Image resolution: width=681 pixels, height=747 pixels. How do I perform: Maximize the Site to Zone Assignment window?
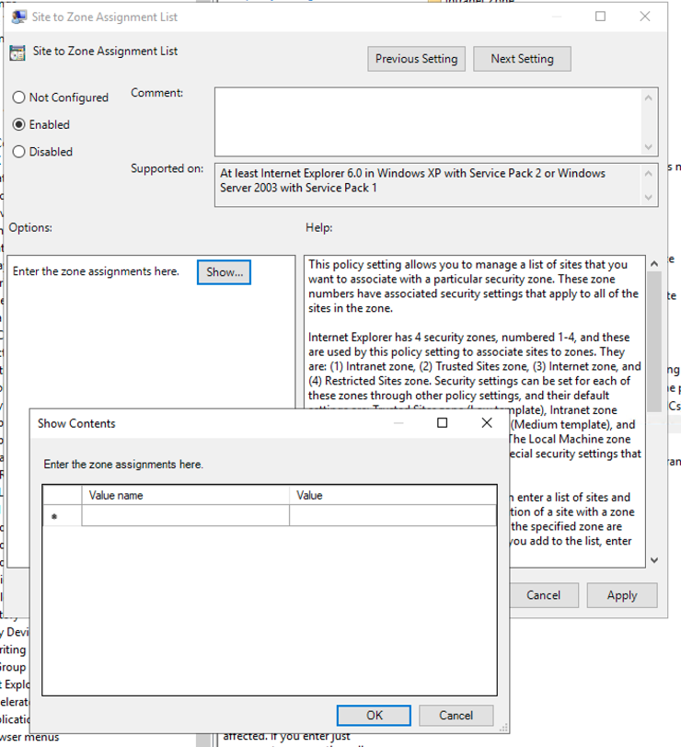600,17
